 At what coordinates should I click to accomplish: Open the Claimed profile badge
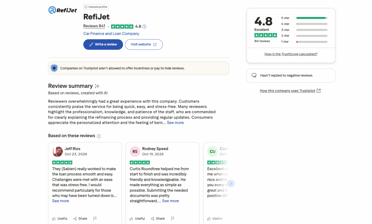point(95,7)
